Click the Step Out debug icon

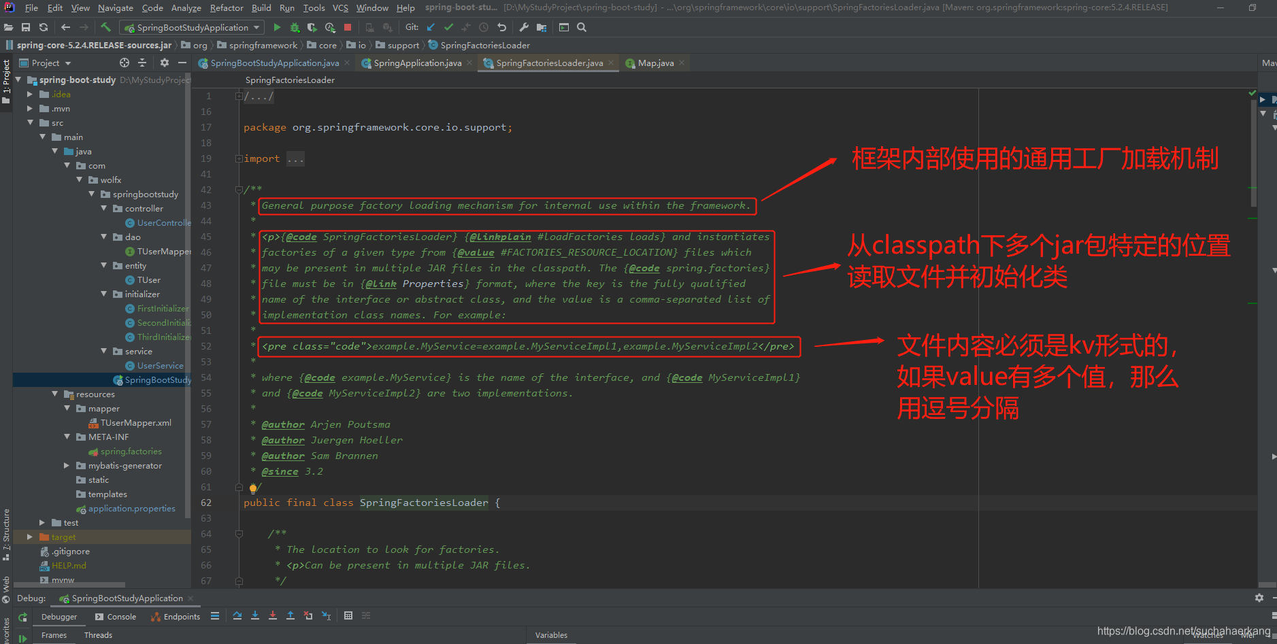pos(291,615)
